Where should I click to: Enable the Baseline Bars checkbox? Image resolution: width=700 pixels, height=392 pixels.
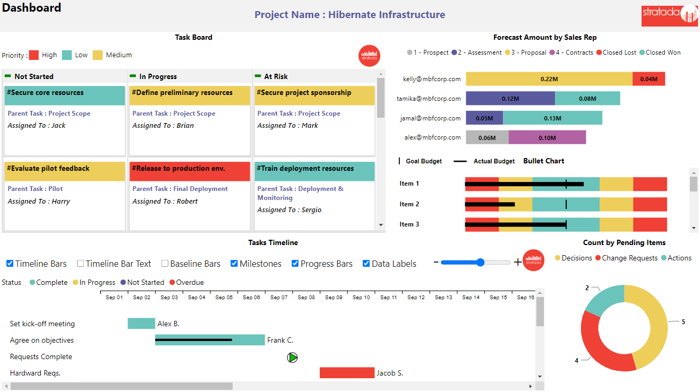pos(166,263)
